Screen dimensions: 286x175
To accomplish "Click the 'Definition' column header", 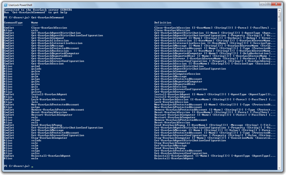I will (163, 22).
